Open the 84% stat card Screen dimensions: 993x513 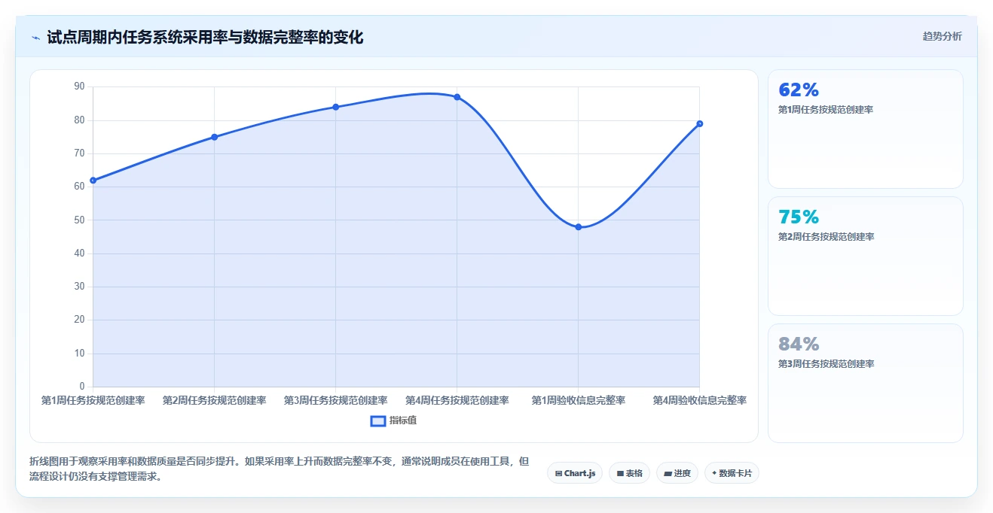click(865, 383)
